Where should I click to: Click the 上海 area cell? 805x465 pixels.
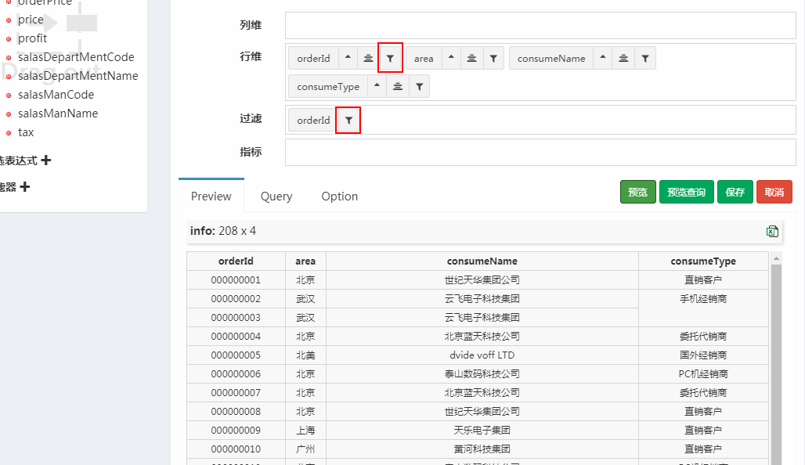tap(305, 430)
